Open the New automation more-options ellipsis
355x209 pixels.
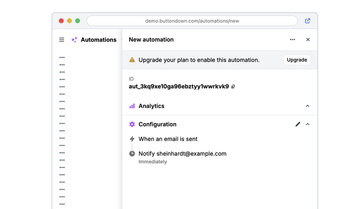point(292,39)
